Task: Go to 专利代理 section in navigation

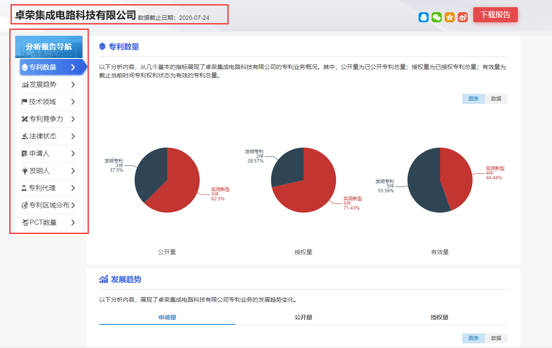Action: coord(42,188)
